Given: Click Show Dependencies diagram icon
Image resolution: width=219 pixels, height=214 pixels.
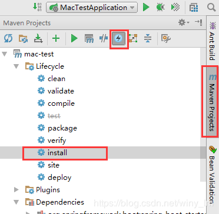Looking at the screenshot, I should (x=133, y=38).
